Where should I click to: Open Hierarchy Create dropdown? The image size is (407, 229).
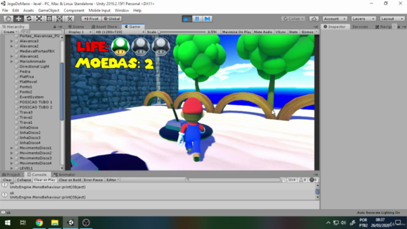(10, 32)
